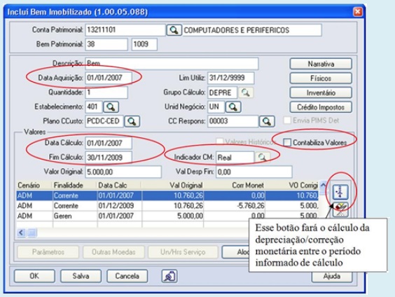
Task: Click the depreciation calculation icon button
Action: [340, 192]
